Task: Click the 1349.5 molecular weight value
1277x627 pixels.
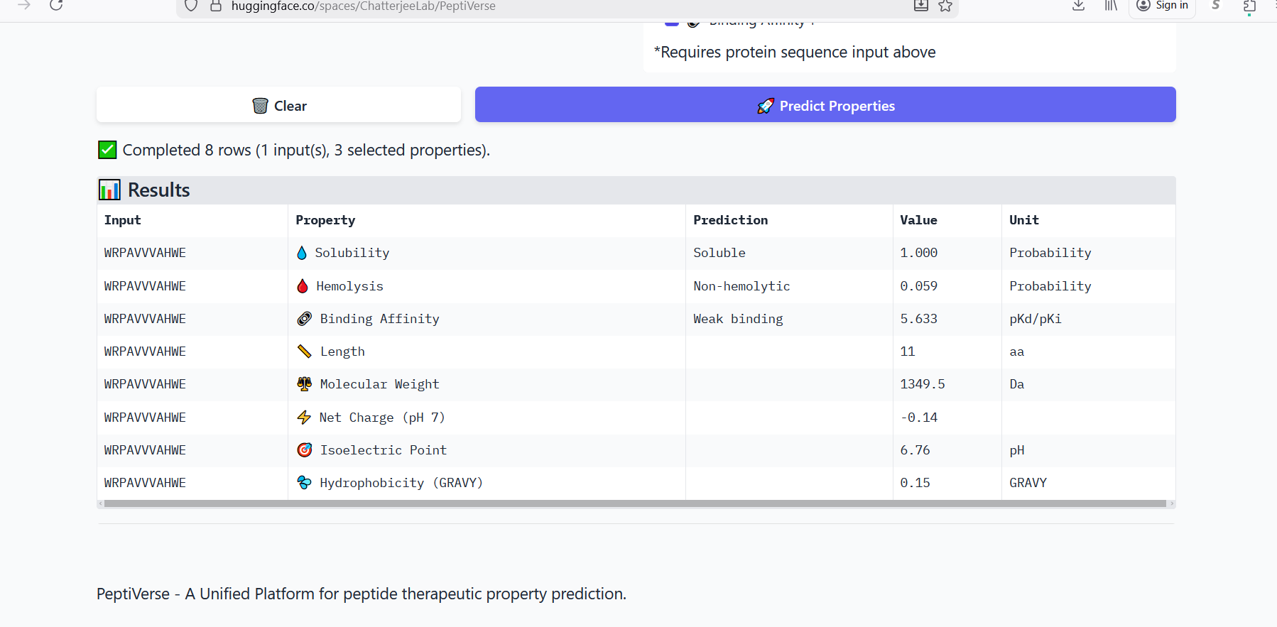Action: tap(922, 384)
